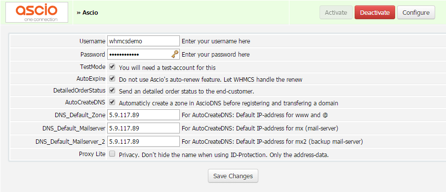The image size is (446, 192).
Task: Untick the AutoCreateDNS checkbox
Action: pos(112,102)
